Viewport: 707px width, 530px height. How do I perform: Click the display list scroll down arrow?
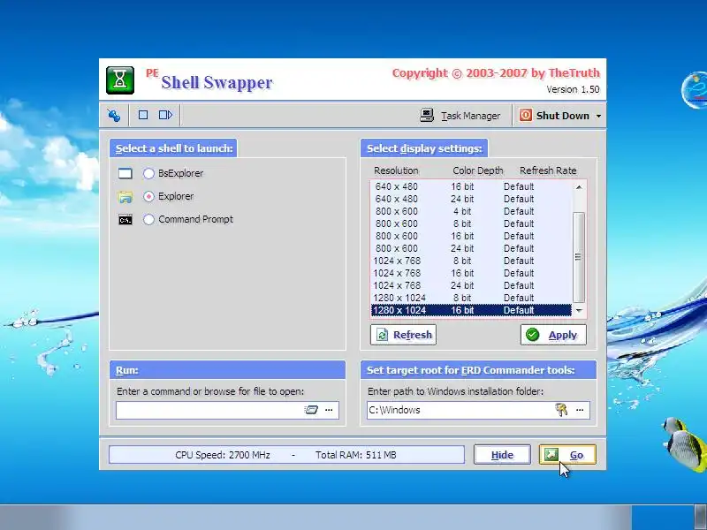[x=579, y=311]
